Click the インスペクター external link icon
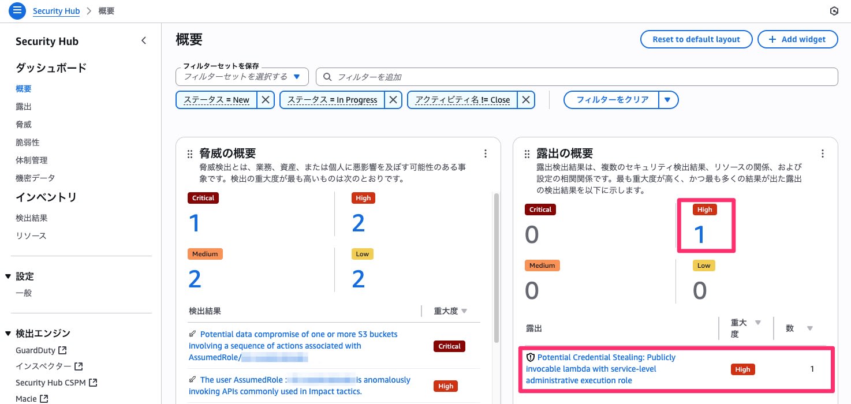851x404 pixels. 79,366
